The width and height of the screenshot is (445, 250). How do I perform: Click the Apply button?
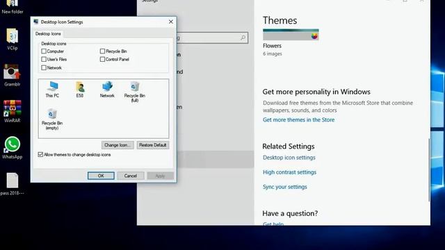[x=160, y=176]
